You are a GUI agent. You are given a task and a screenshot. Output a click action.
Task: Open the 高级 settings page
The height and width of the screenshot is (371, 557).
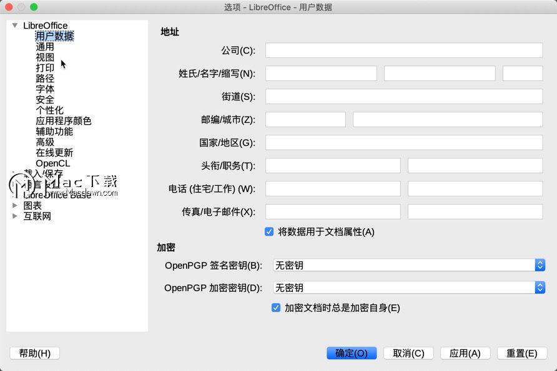click(x=45, y=142)
